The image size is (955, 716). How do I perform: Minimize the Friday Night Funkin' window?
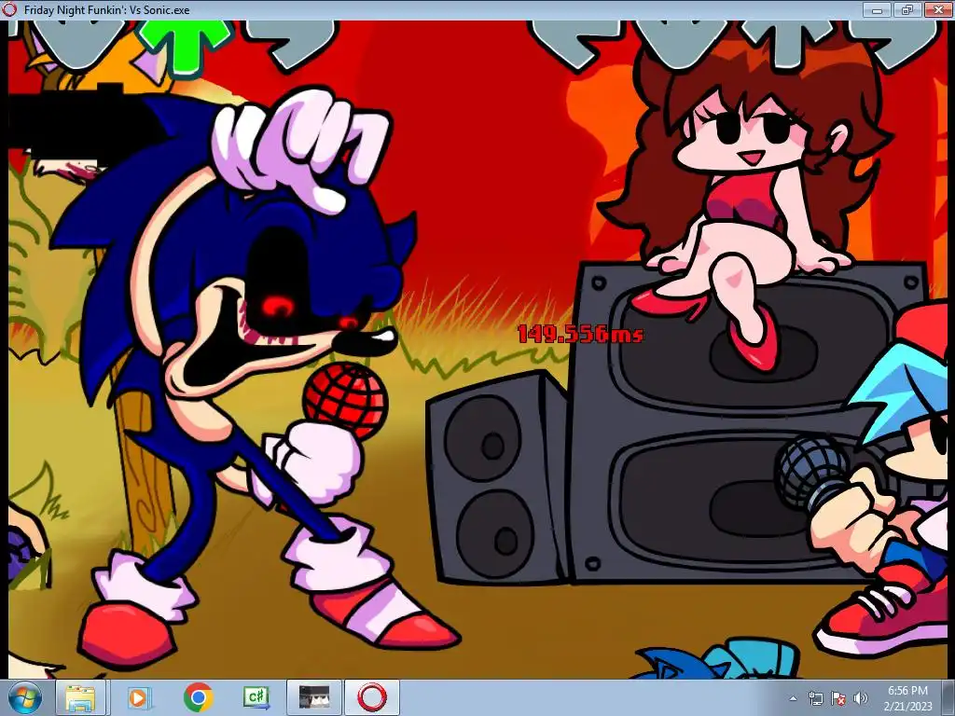(877, 9)
